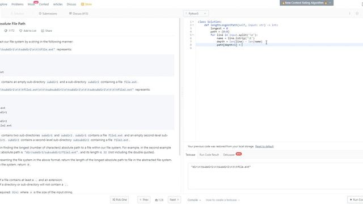Select the Testcase tab
363x204 pixels.
[x=191, y=155]
